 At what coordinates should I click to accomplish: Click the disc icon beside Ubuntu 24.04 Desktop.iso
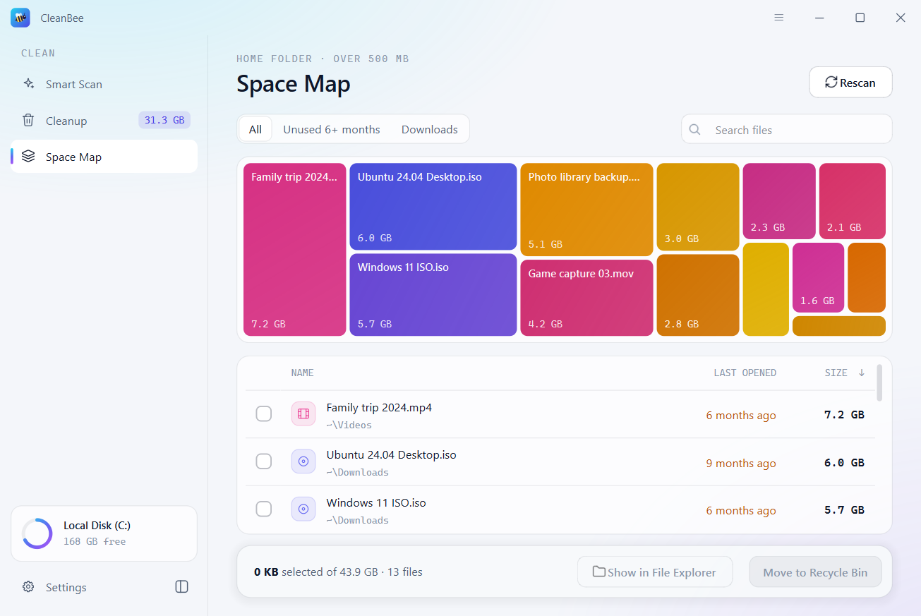click(x=303, y=461)
